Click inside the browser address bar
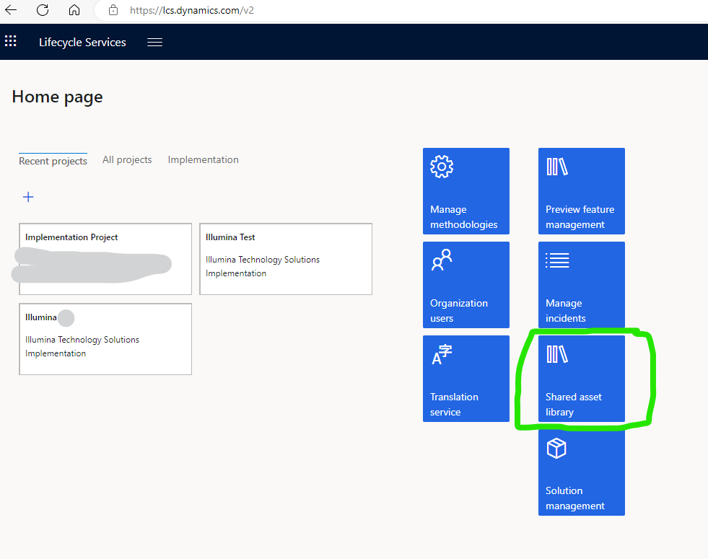708x559 pixels. (191, 11)
